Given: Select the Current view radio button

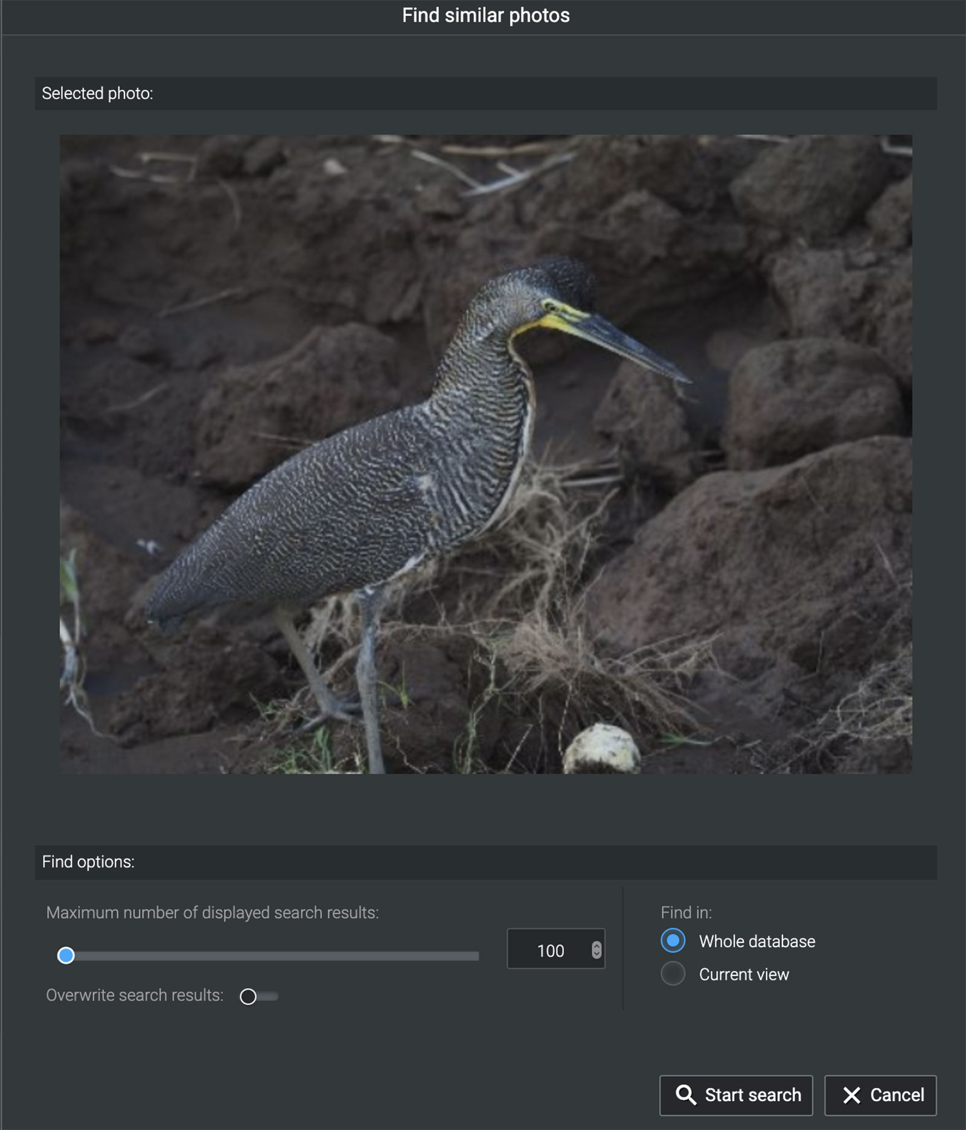Looking at the screenshot, I should tap(673, 974).
